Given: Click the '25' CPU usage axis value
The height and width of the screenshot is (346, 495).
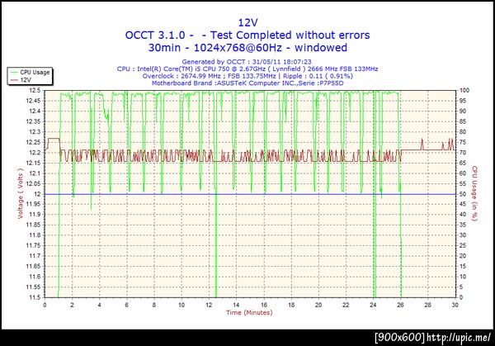Looking at the screenshot, I should click(x=463, y=245).
